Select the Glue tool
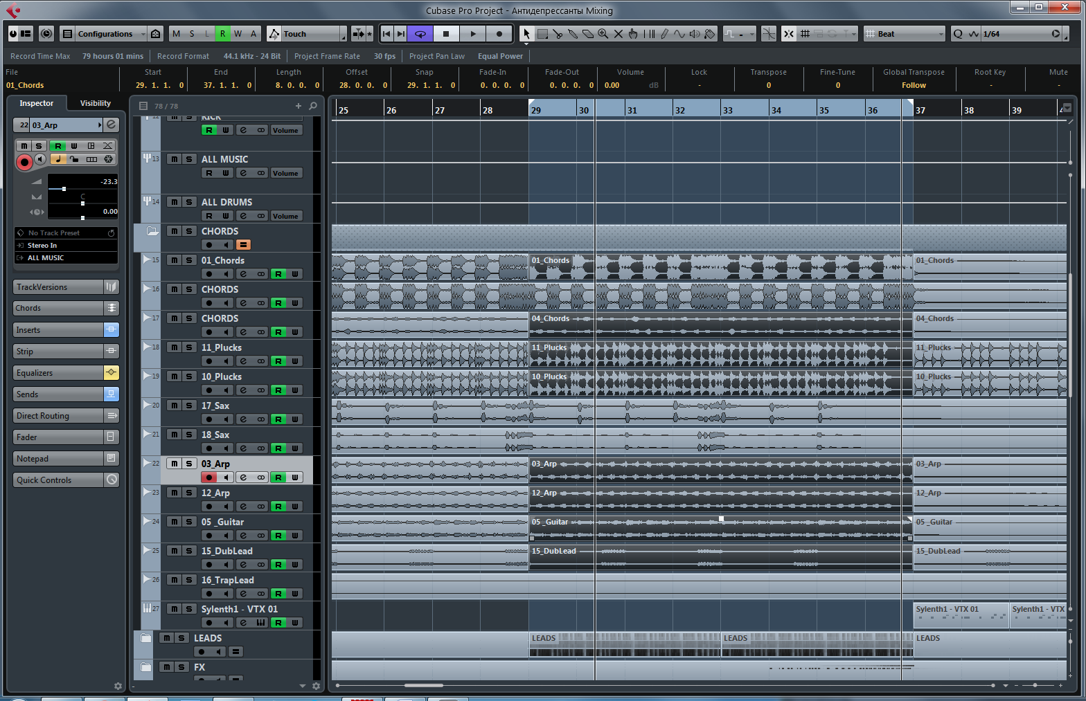 coord(573,33)
